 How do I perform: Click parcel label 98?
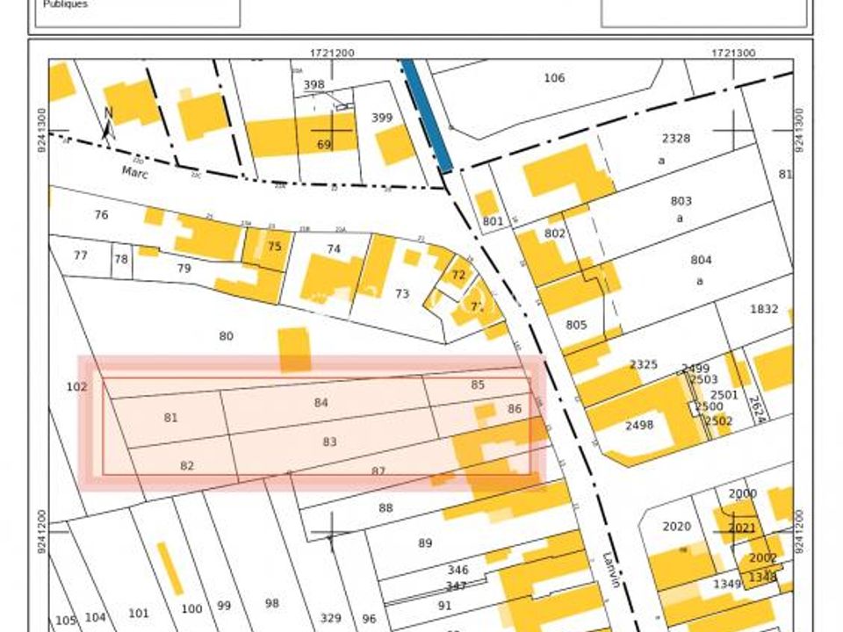coord(272,604)
